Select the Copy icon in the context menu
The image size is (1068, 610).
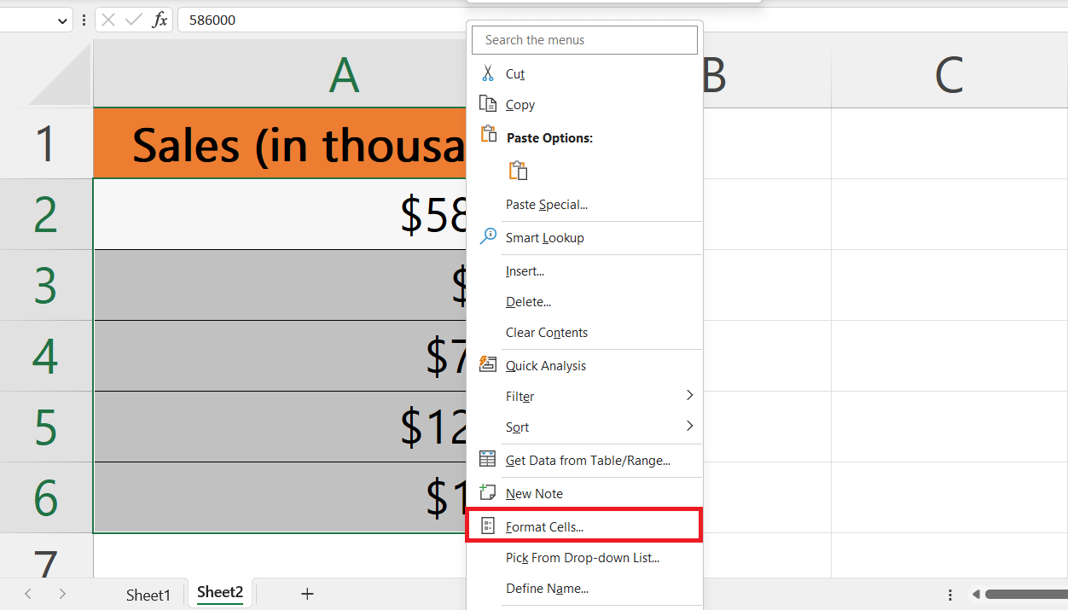pyautogui.click(x=487, y=103)
